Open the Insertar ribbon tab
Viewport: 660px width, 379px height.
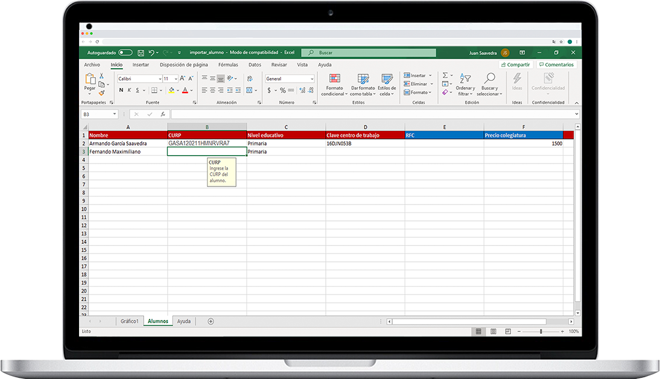141,65
